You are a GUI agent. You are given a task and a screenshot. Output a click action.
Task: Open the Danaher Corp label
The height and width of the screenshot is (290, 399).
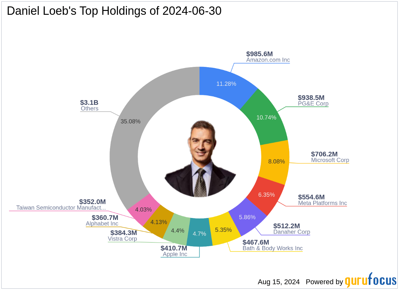pyautogui.click(x=292, y=232)
